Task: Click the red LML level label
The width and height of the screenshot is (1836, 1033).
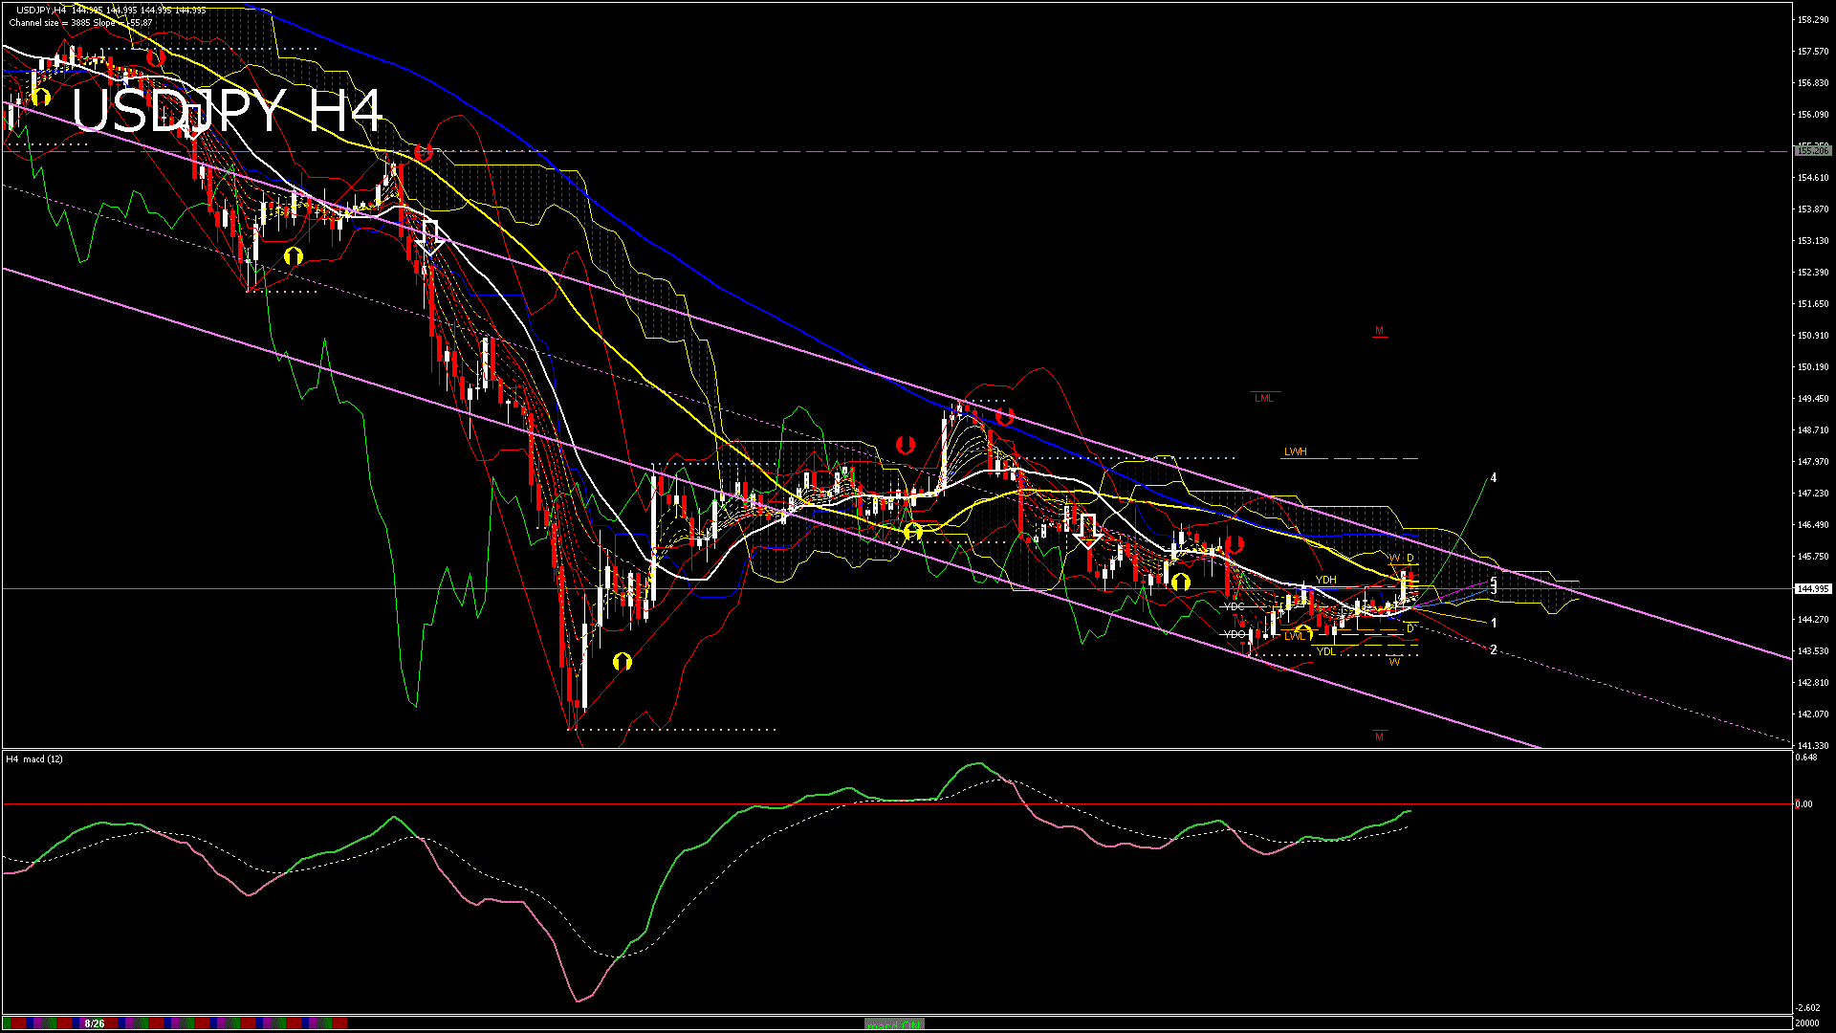Action: (1263, 398)
